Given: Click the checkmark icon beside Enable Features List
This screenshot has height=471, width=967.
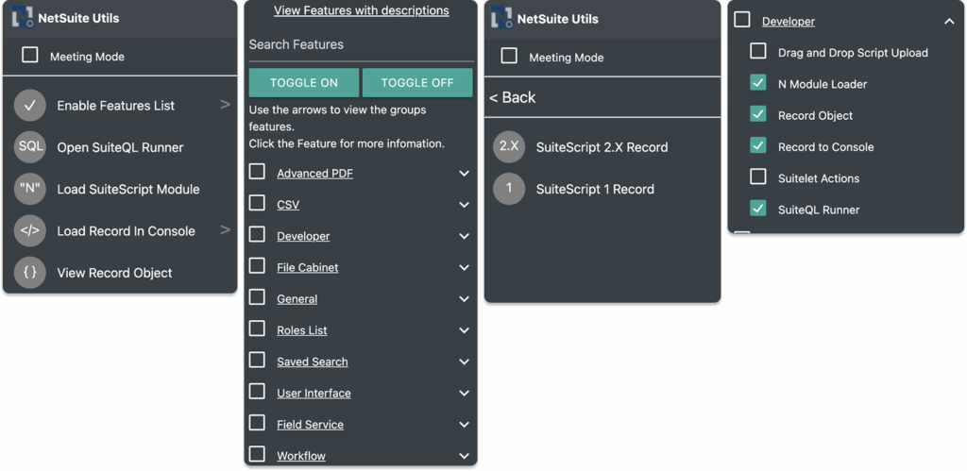Looking at the screenshot, I should (29, 106).
